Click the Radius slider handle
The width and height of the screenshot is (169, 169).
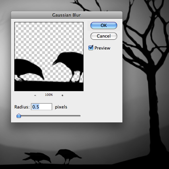(19, 116)
